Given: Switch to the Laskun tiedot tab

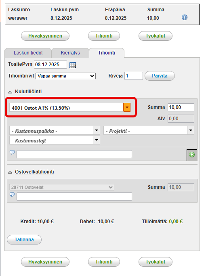Looking at the screenshot, I should click(x=28, y=53).
